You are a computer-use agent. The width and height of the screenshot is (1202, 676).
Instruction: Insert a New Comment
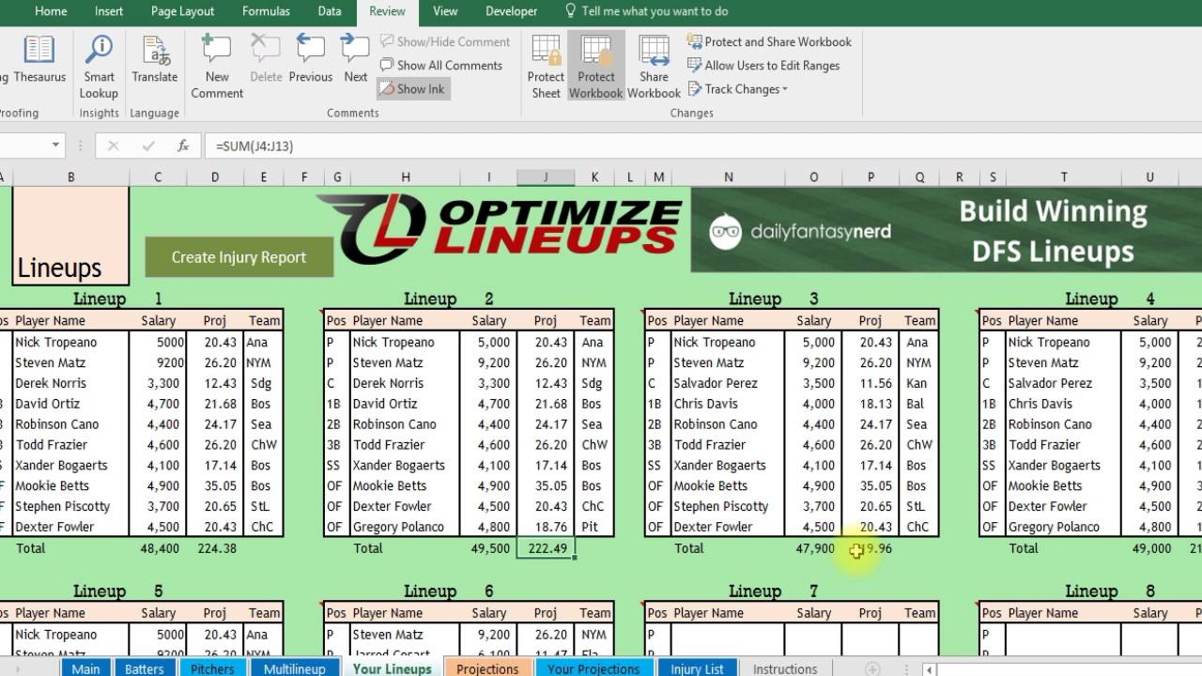[x=216, y=64]
